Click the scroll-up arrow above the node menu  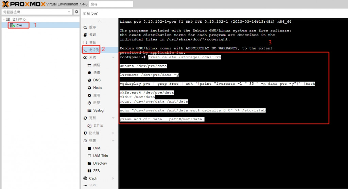100,21
